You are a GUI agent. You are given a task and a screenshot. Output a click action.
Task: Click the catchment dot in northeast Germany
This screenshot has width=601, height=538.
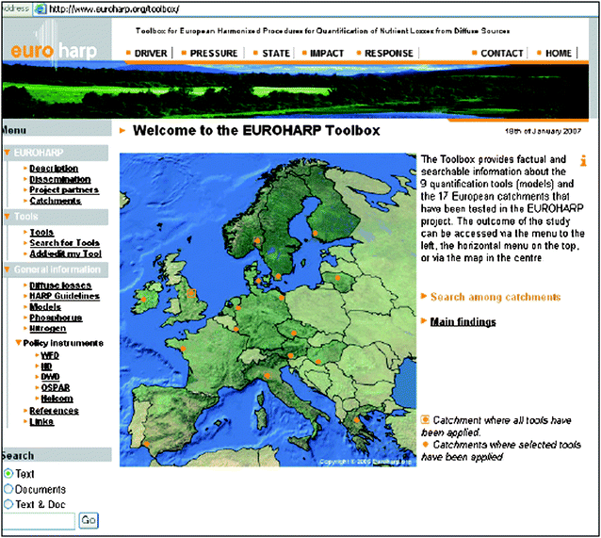[x=282, y=298]
